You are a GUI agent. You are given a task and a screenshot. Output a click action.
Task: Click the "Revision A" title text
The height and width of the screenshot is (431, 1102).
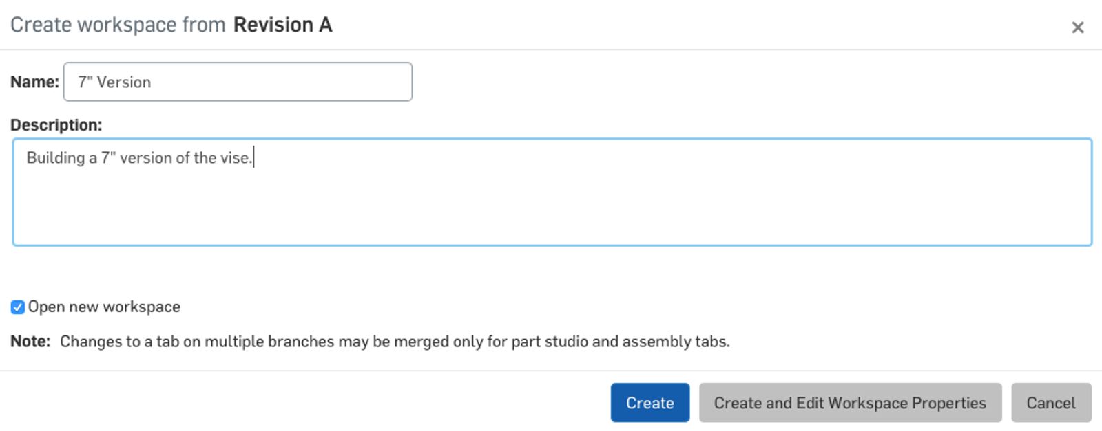click(x=282, y=25)
